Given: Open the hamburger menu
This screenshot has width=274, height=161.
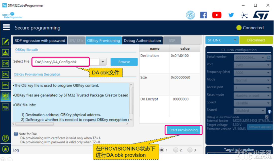Looking at the screenshot, I should [6, 27].
